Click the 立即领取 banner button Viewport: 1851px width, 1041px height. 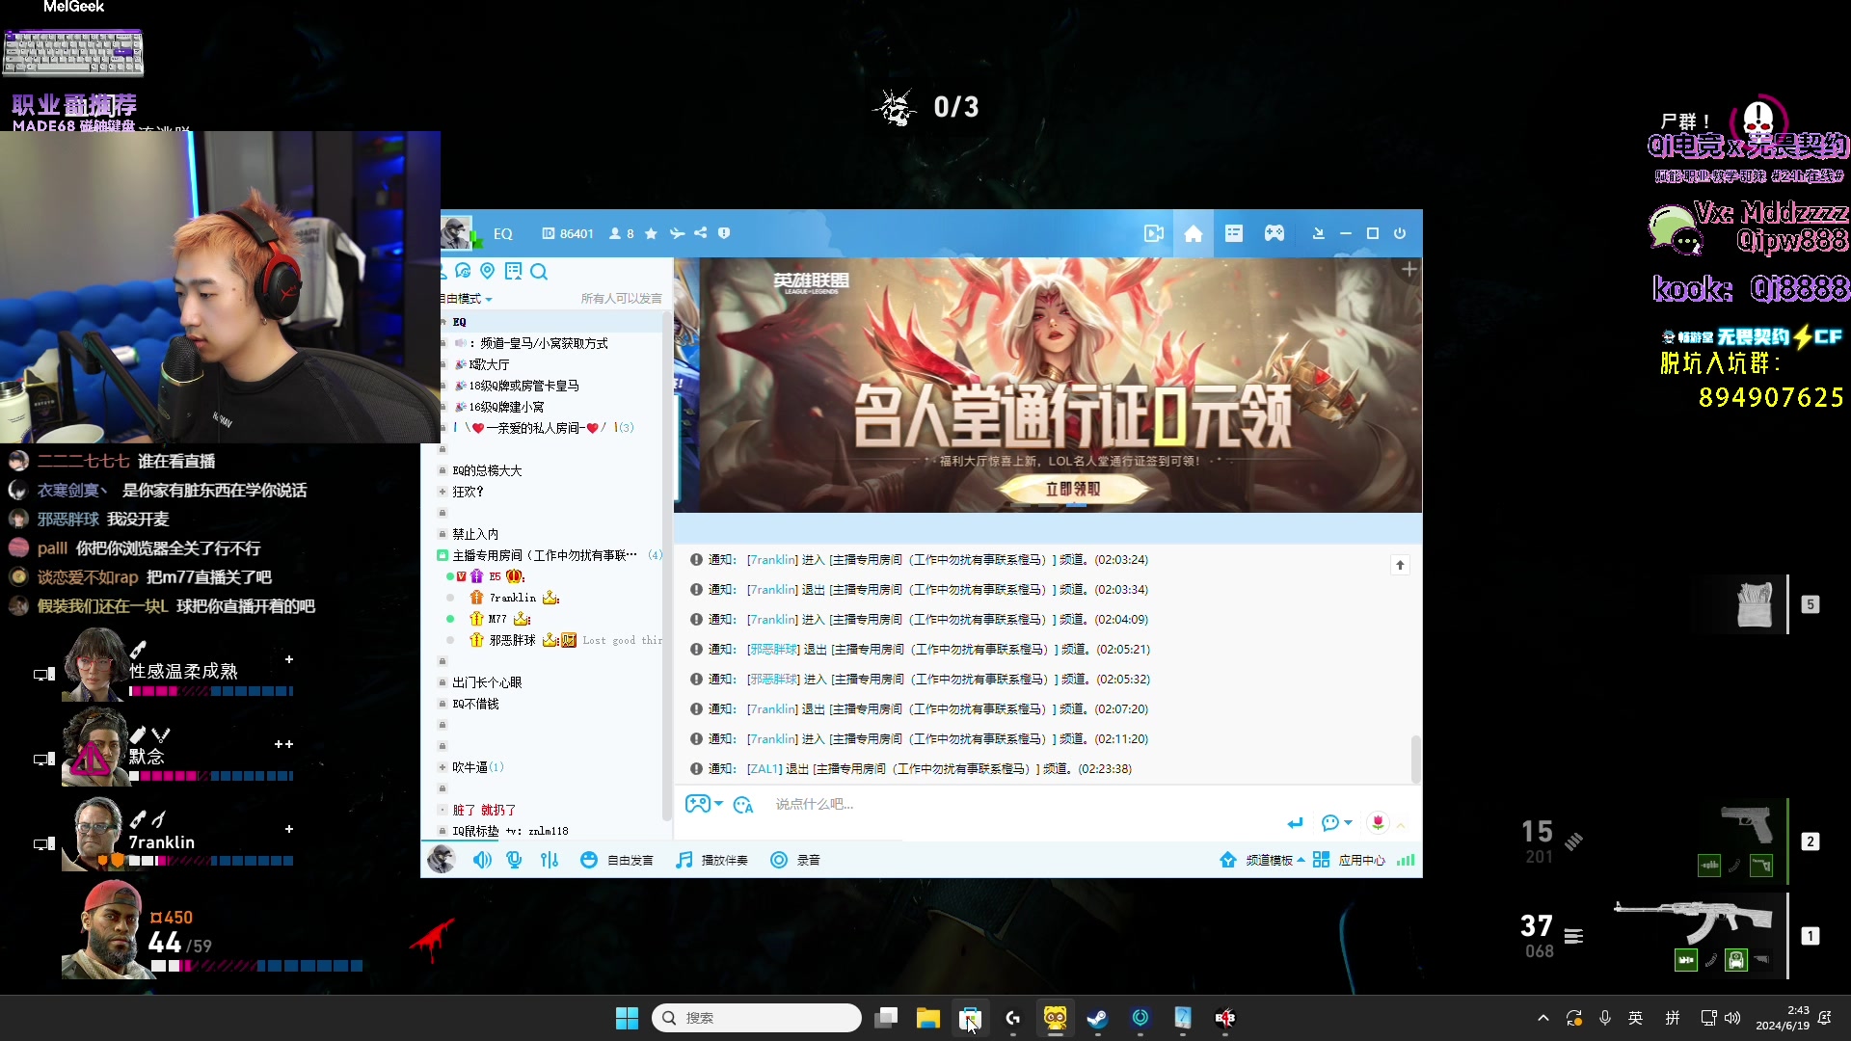pyautogui.click(x=1072, y=490)
